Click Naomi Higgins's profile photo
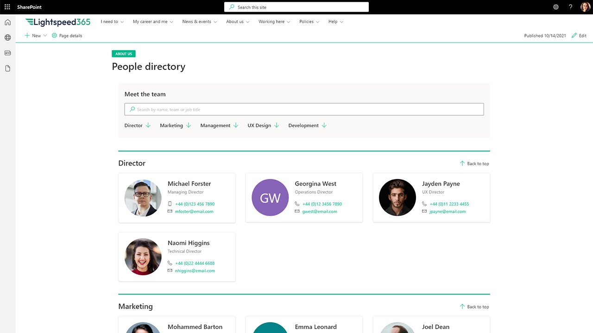 coord(143,257)
